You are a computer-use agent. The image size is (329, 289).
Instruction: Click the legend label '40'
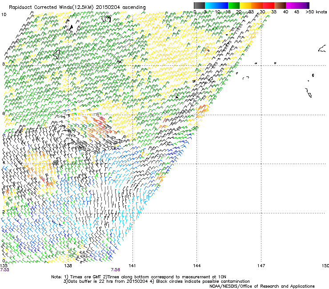point(285,12)
